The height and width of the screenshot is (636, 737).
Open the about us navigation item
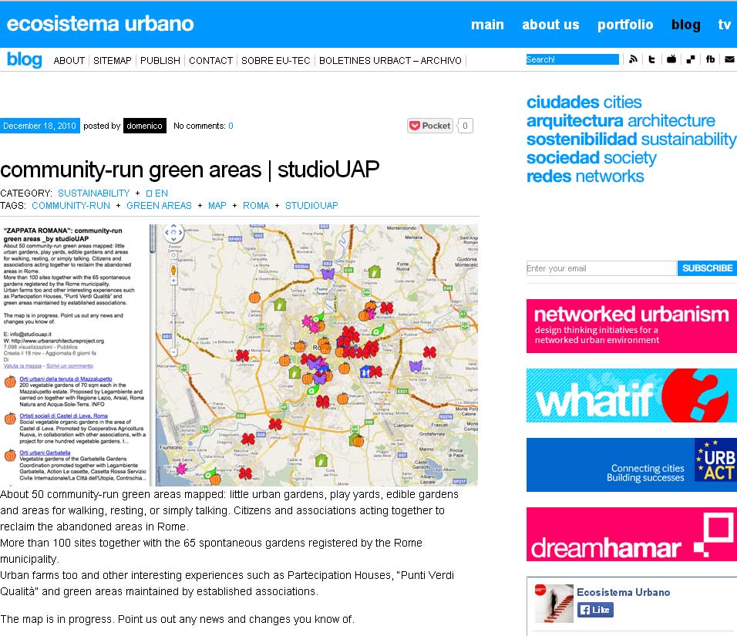(x=550, y=25)
